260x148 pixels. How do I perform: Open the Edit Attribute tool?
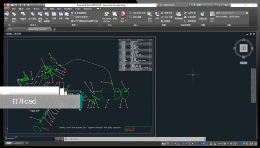[x=14, y=17]
